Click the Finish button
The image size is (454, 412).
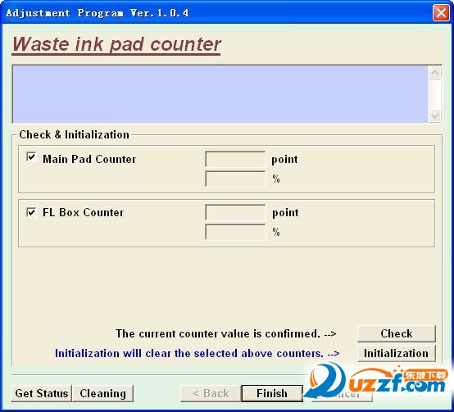[x=272, y=393]
